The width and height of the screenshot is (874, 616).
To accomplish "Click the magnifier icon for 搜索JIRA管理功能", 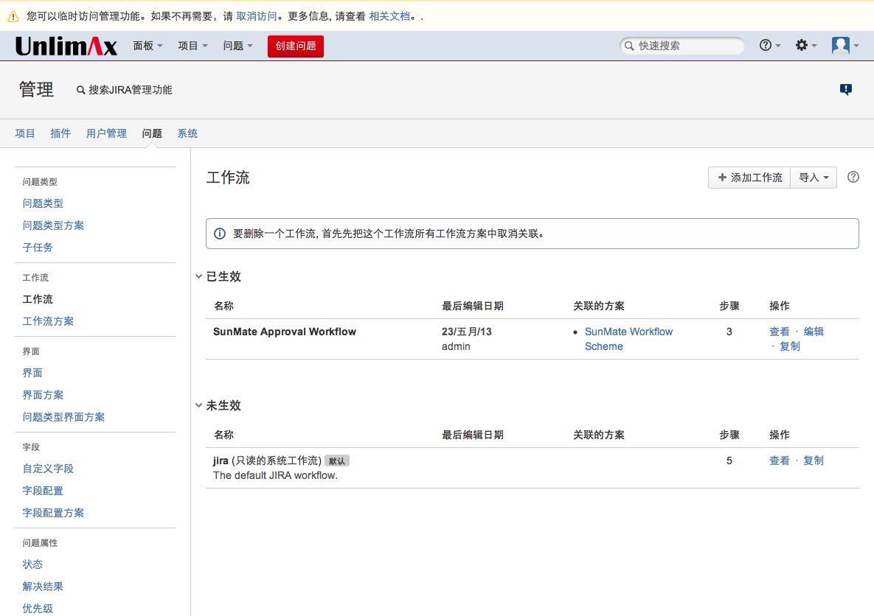I will (81, 90).
